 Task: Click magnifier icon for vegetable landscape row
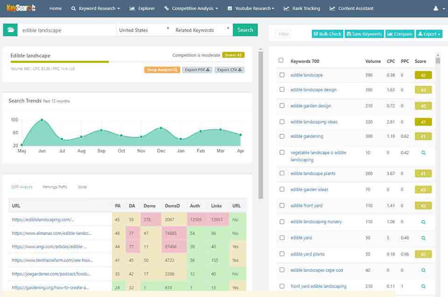tap(423, 152)
